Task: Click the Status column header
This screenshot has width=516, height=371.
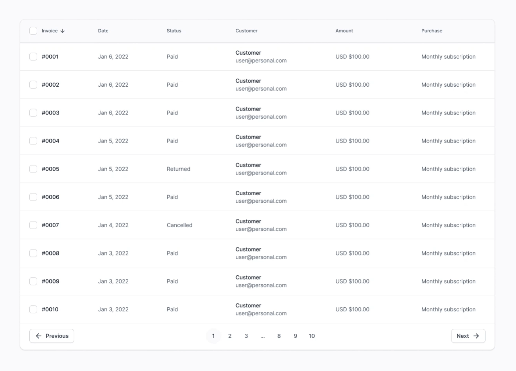Action: click(x=174, y=31)
